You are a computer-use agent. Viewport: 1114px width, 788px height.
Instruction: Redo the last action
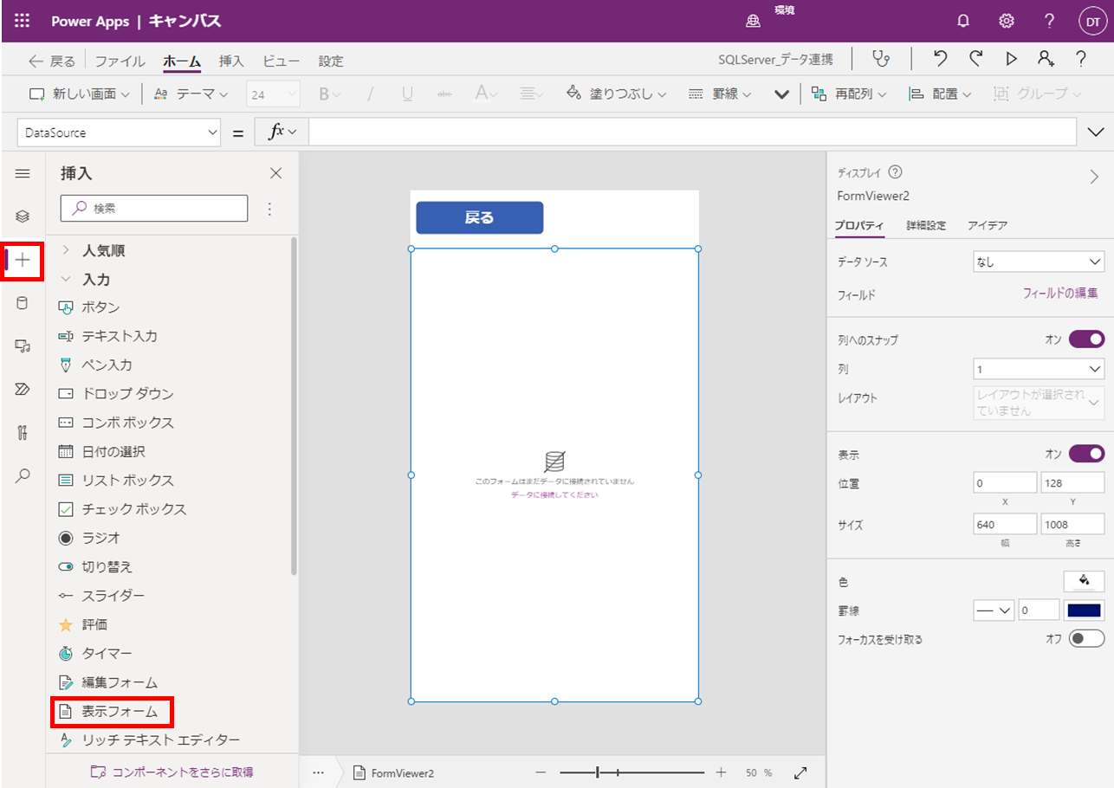976,59
